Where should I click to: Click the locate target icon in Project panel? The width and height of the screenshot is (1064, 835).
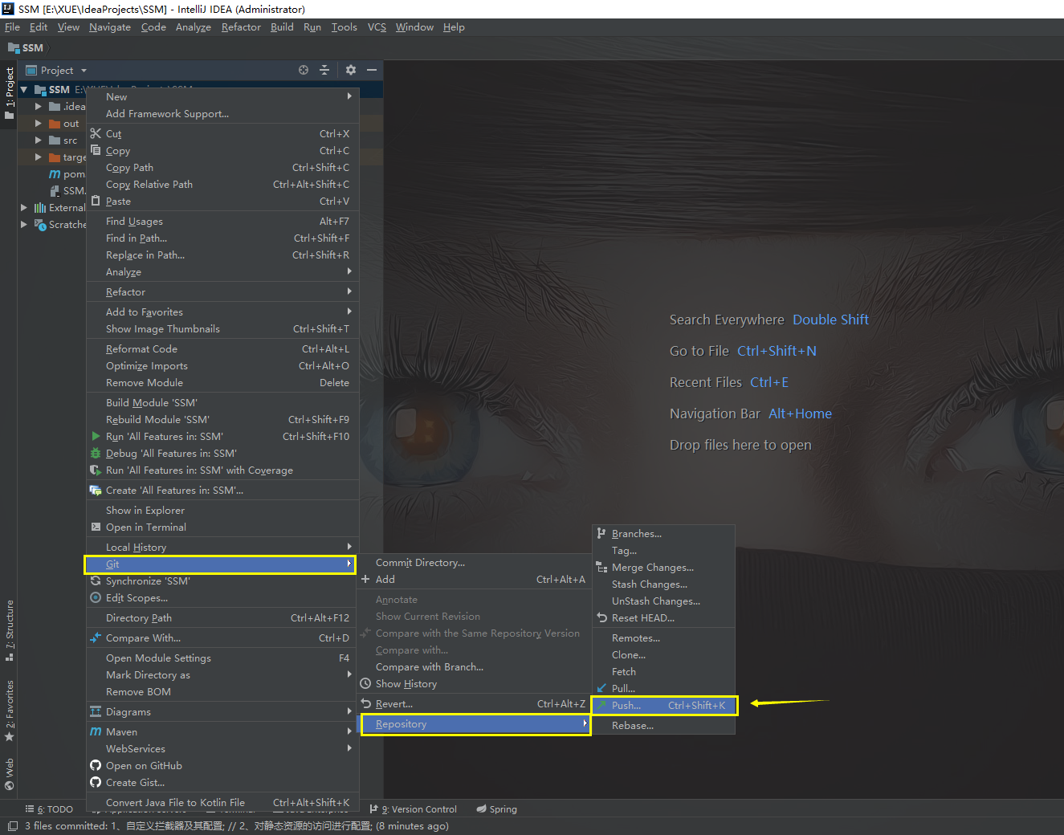point(304,70)
